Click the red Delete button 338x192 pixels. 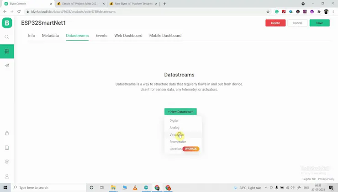[x=275, y=23]
